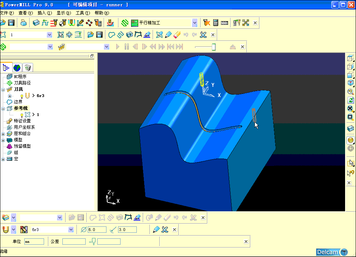Image resolution: width=356 pixels, height=257 pixels.
Task: Toggle lightbulb visibility of tool 6r3
Action: pyautogui.click(x=22, y=96)
